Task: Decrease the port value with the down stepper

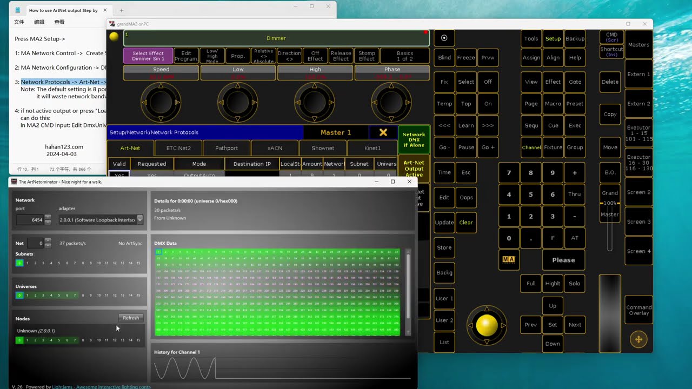Action: click(x=48, y=222)
